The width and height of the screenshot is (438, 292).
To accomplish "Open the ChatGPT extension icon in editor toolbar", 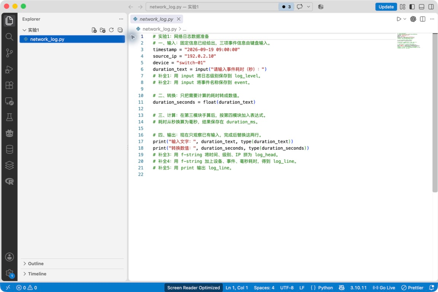I will point(413,19).
